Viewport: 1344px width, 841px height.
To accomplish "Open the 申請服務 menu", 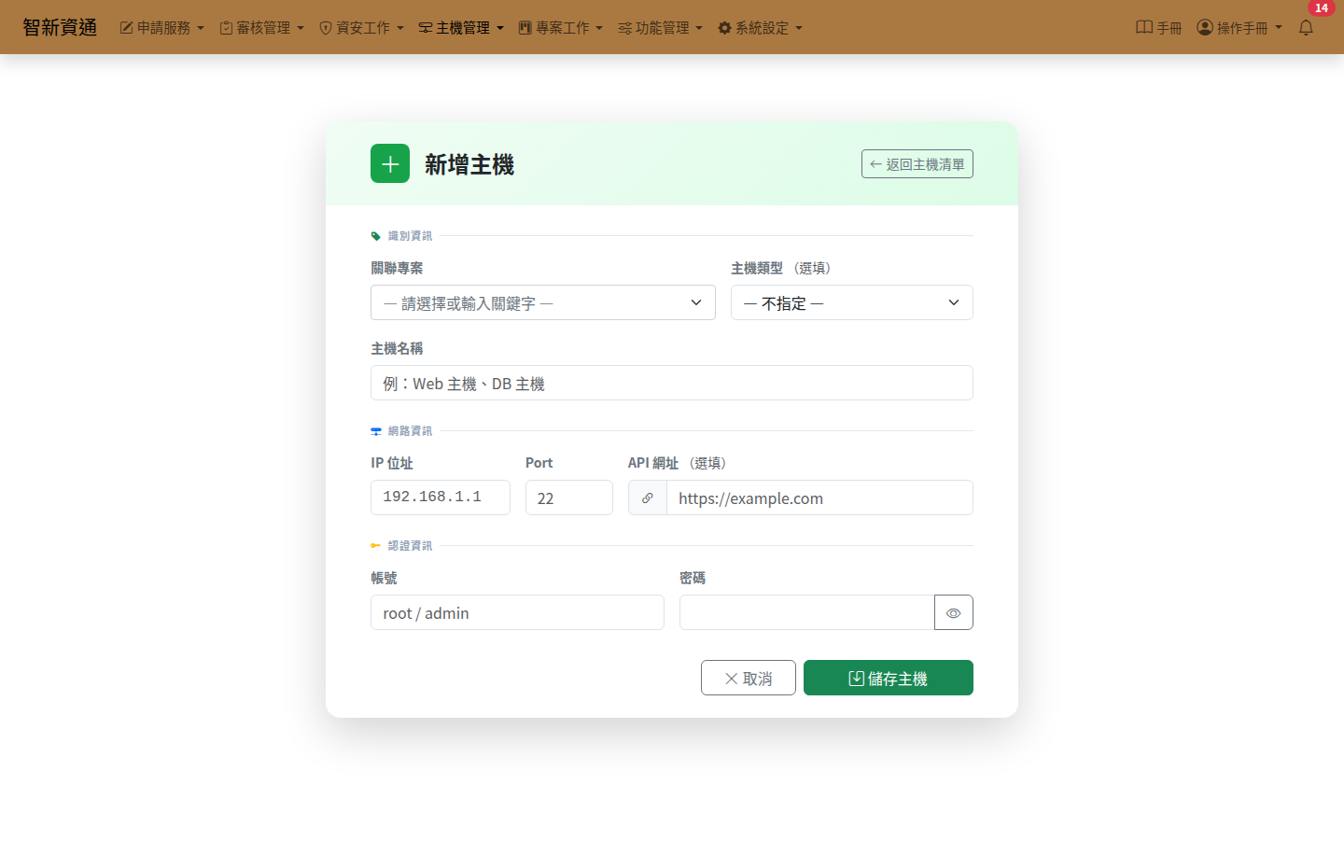I will point(162,28).
